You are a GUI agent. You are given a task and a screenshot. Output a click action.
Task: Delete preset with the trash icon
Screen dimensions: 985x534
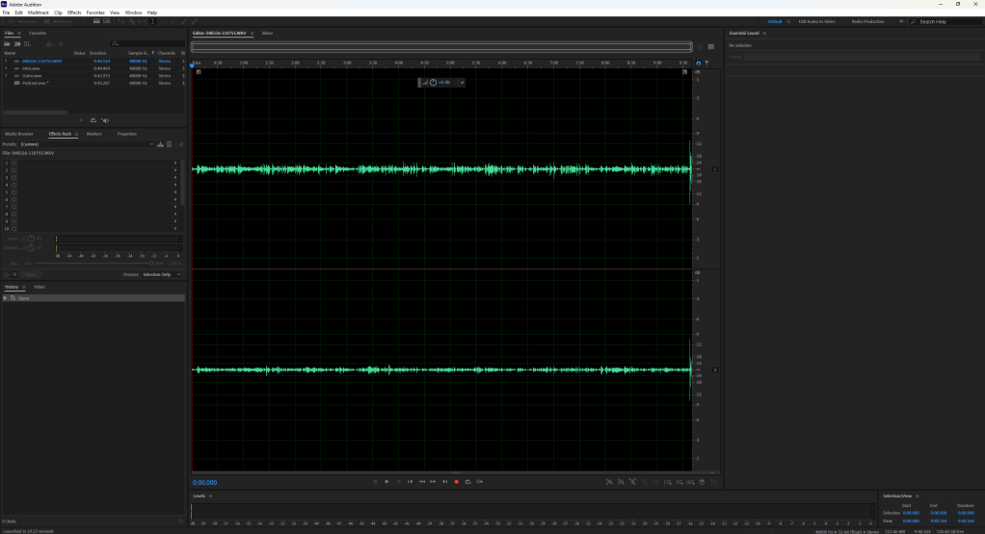169,144
